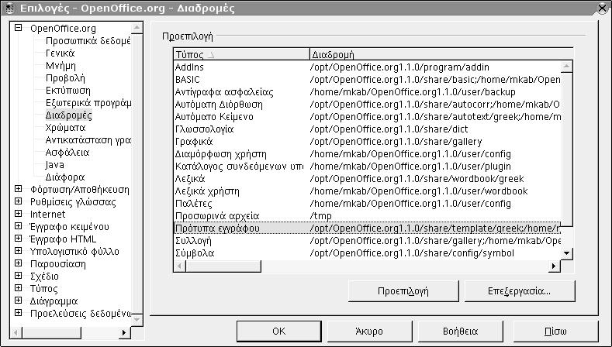Confirm with the OK button
This screenshot has height=347, width=612.
tap(278, 332)
